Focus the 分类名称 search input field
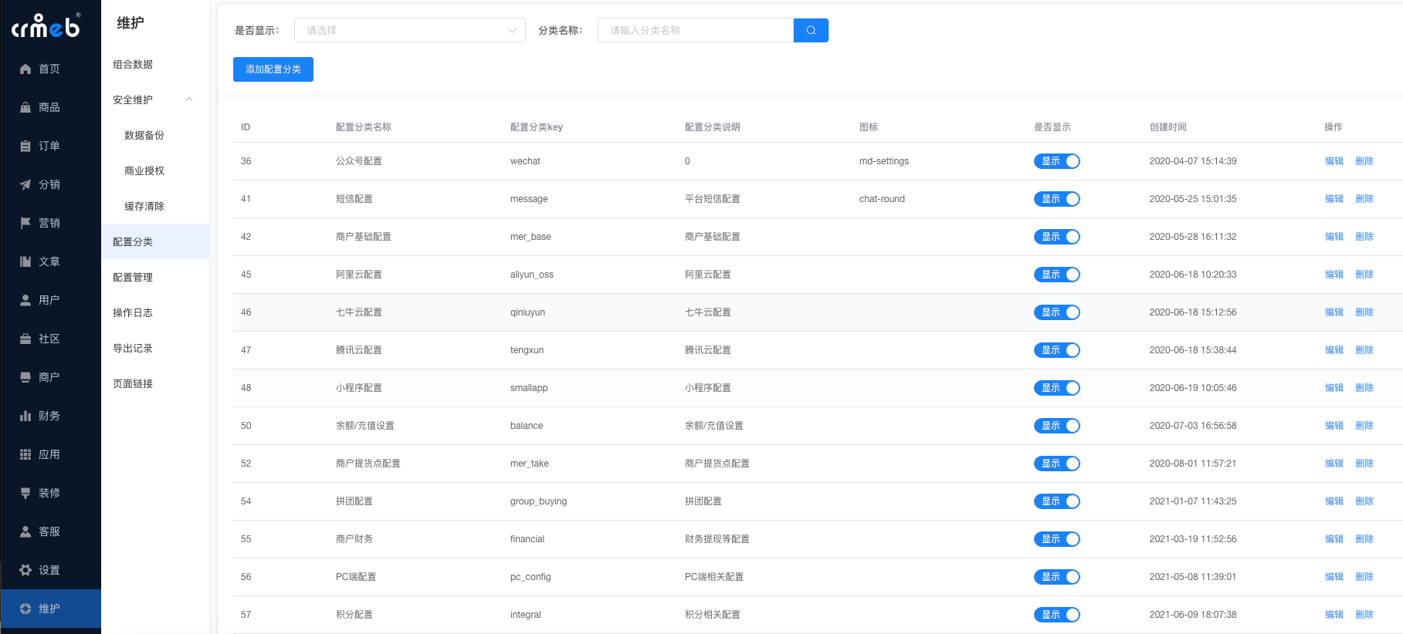The width and height of the screenshot is (1403, 634). [x=695, y=30]
